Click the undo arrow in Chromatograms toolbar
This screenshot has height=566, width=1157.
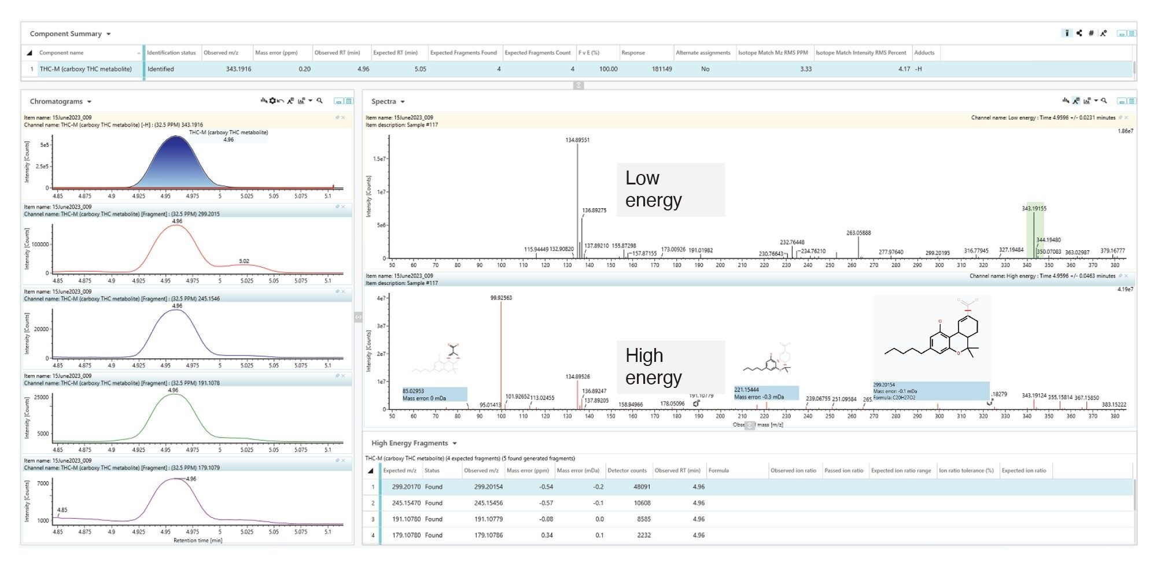pyautogui.click(x=281, y=101)
